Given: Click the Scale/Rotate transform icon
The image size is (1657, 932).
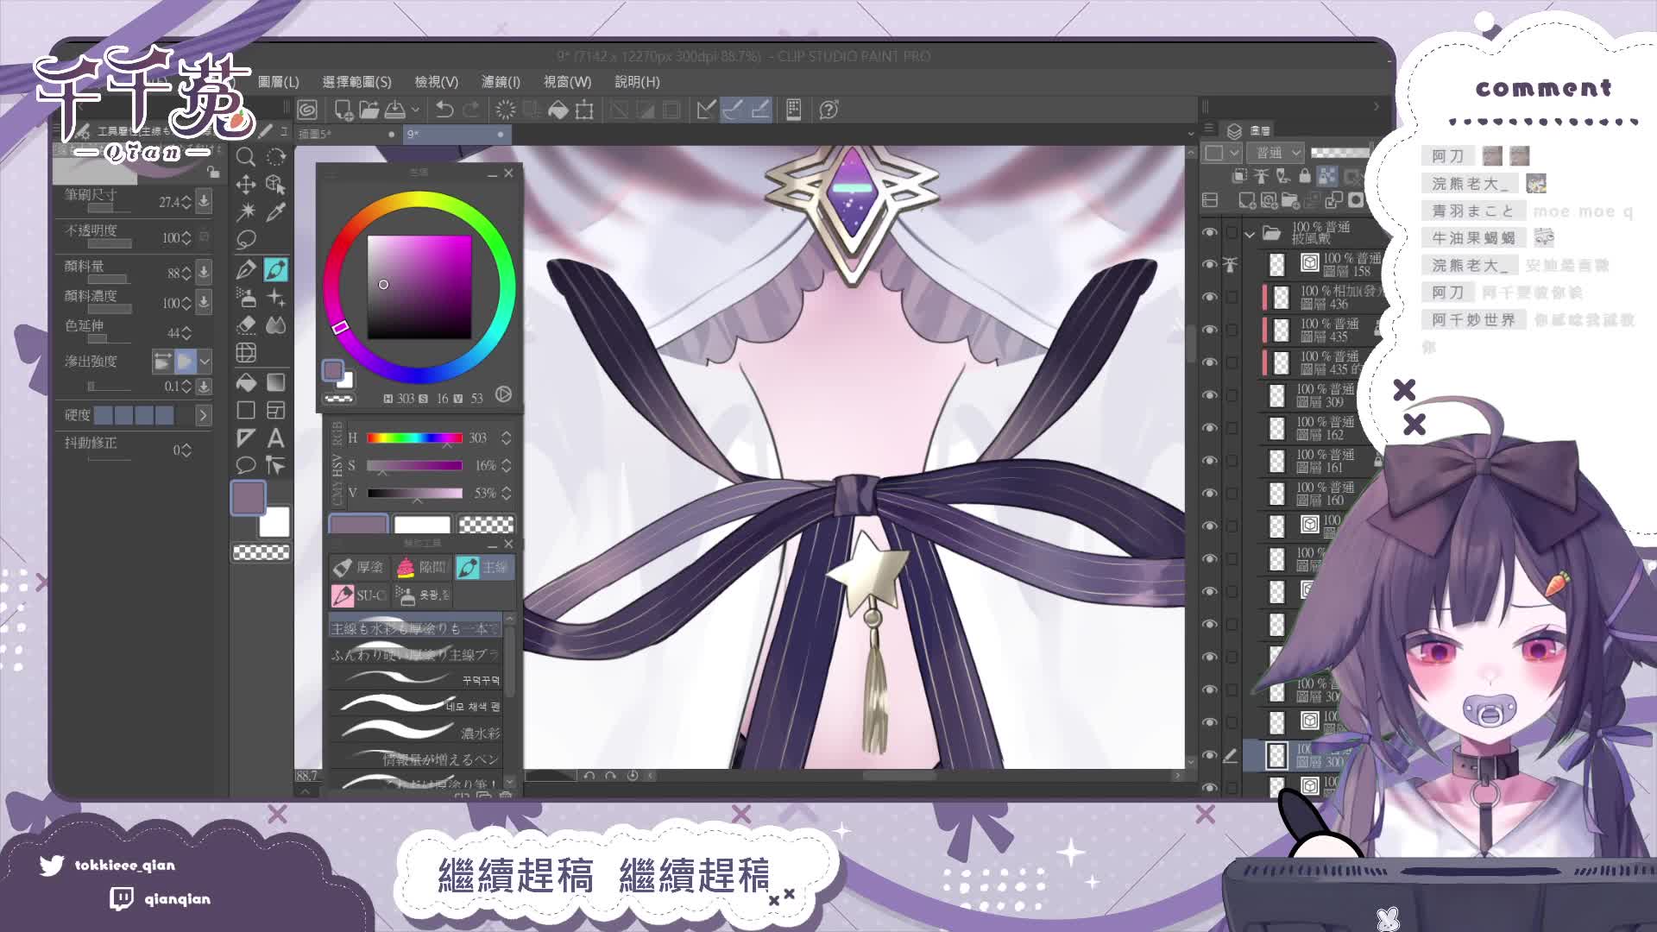Looking at the screenshot, I should [585, 110].
